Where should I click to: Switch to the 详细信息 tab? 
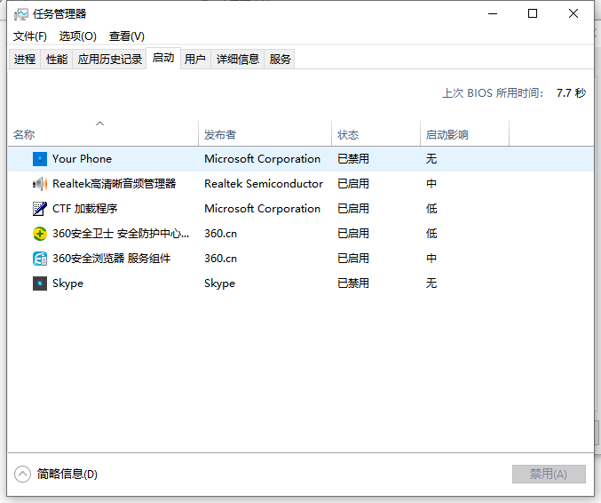pyautogui.click(x=238, y=59)
